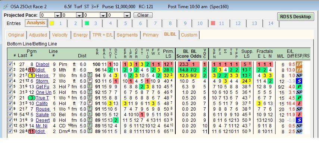Uncheck the row 2 Idiot checkbox
The height and width of the screenshot is (149, 319).
10,70
